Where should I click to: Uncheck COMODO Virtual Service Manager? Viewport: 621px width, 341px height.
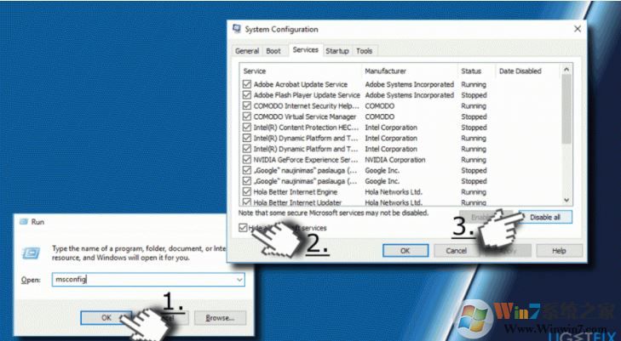pos(247,117)
